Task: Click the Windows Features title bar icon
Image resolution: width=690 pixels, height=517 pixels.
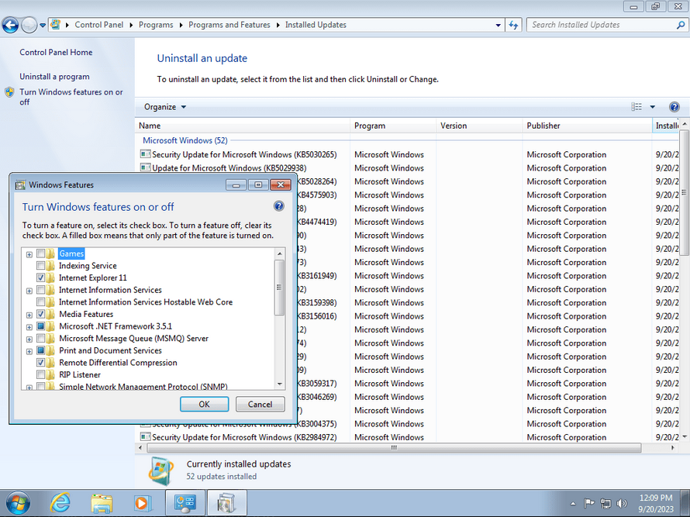Action: tap(20, 184)
